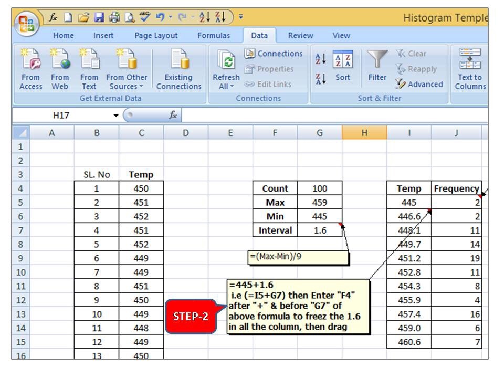Save the workbook with the floppy disk icon
The image size is (504, 378).
pyautogui.click(x=99, y=17)
